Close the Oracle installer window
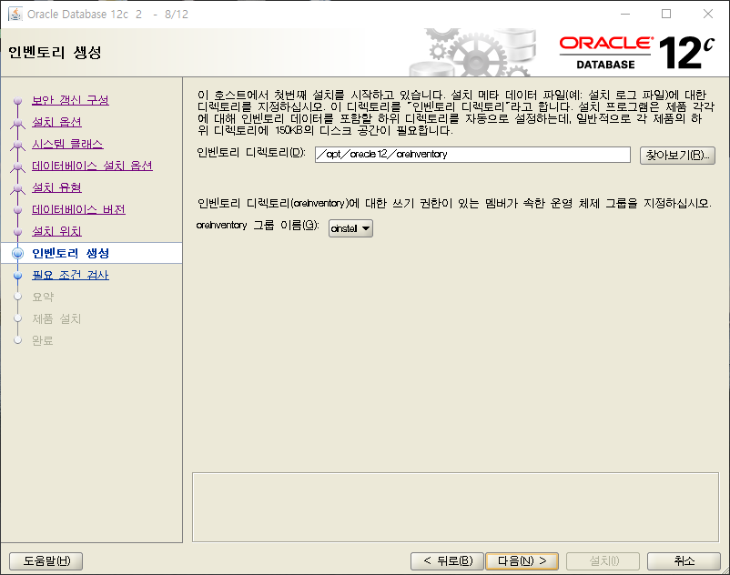This screenshot has width=730, height=575. [707, 14]
